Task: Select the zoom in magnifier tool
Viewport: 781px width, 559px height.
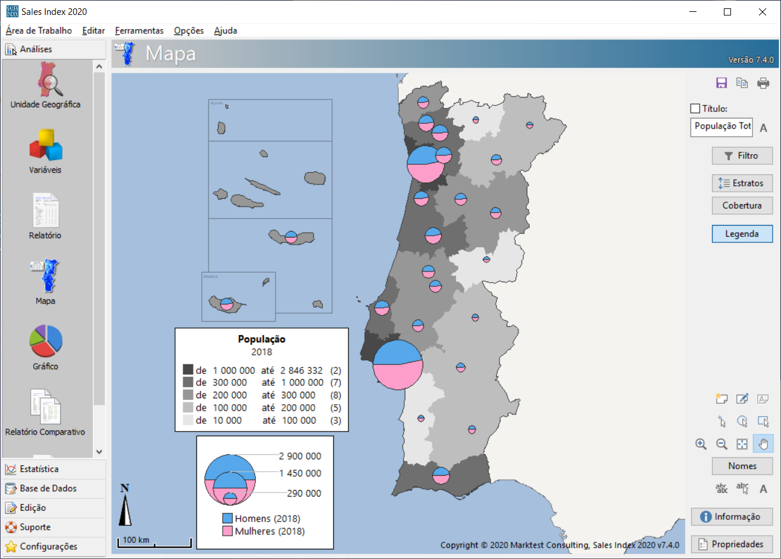Action: 701,444
